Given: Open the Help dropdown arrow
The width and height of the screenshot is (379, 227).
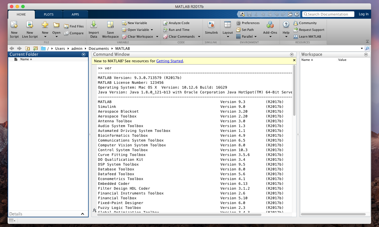Looking at the screenshot, I should click(x=286, y=37).
